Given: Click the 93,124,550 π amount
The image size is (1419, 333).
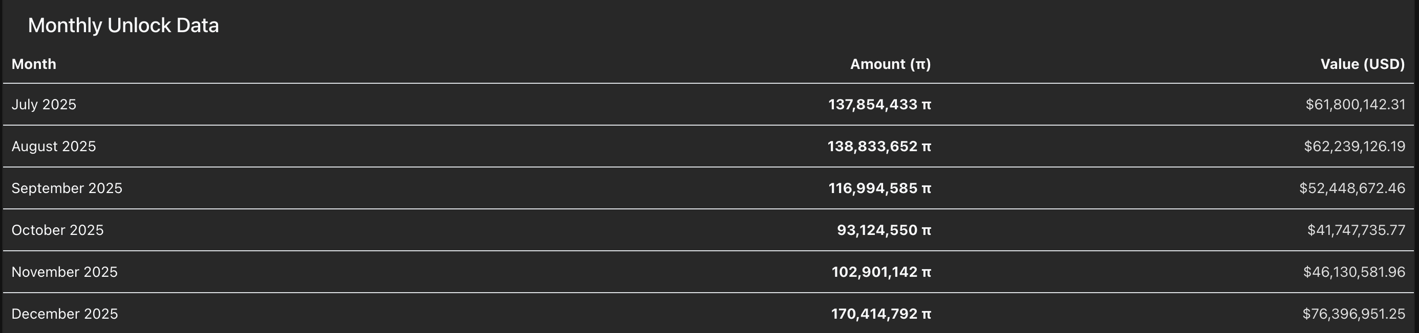Looking at the screenshot, I should 884,230.
